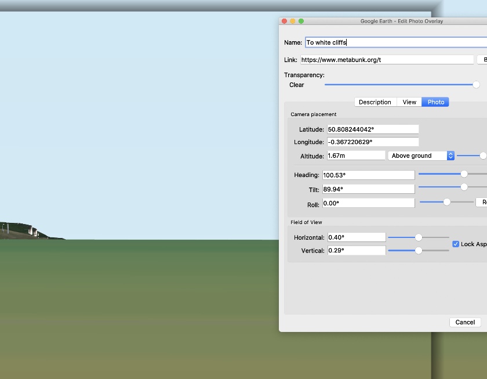The height and width of the screenshot is (379, 487).
Task: Click the Roll slider knob
Action: tap(446, 202)
